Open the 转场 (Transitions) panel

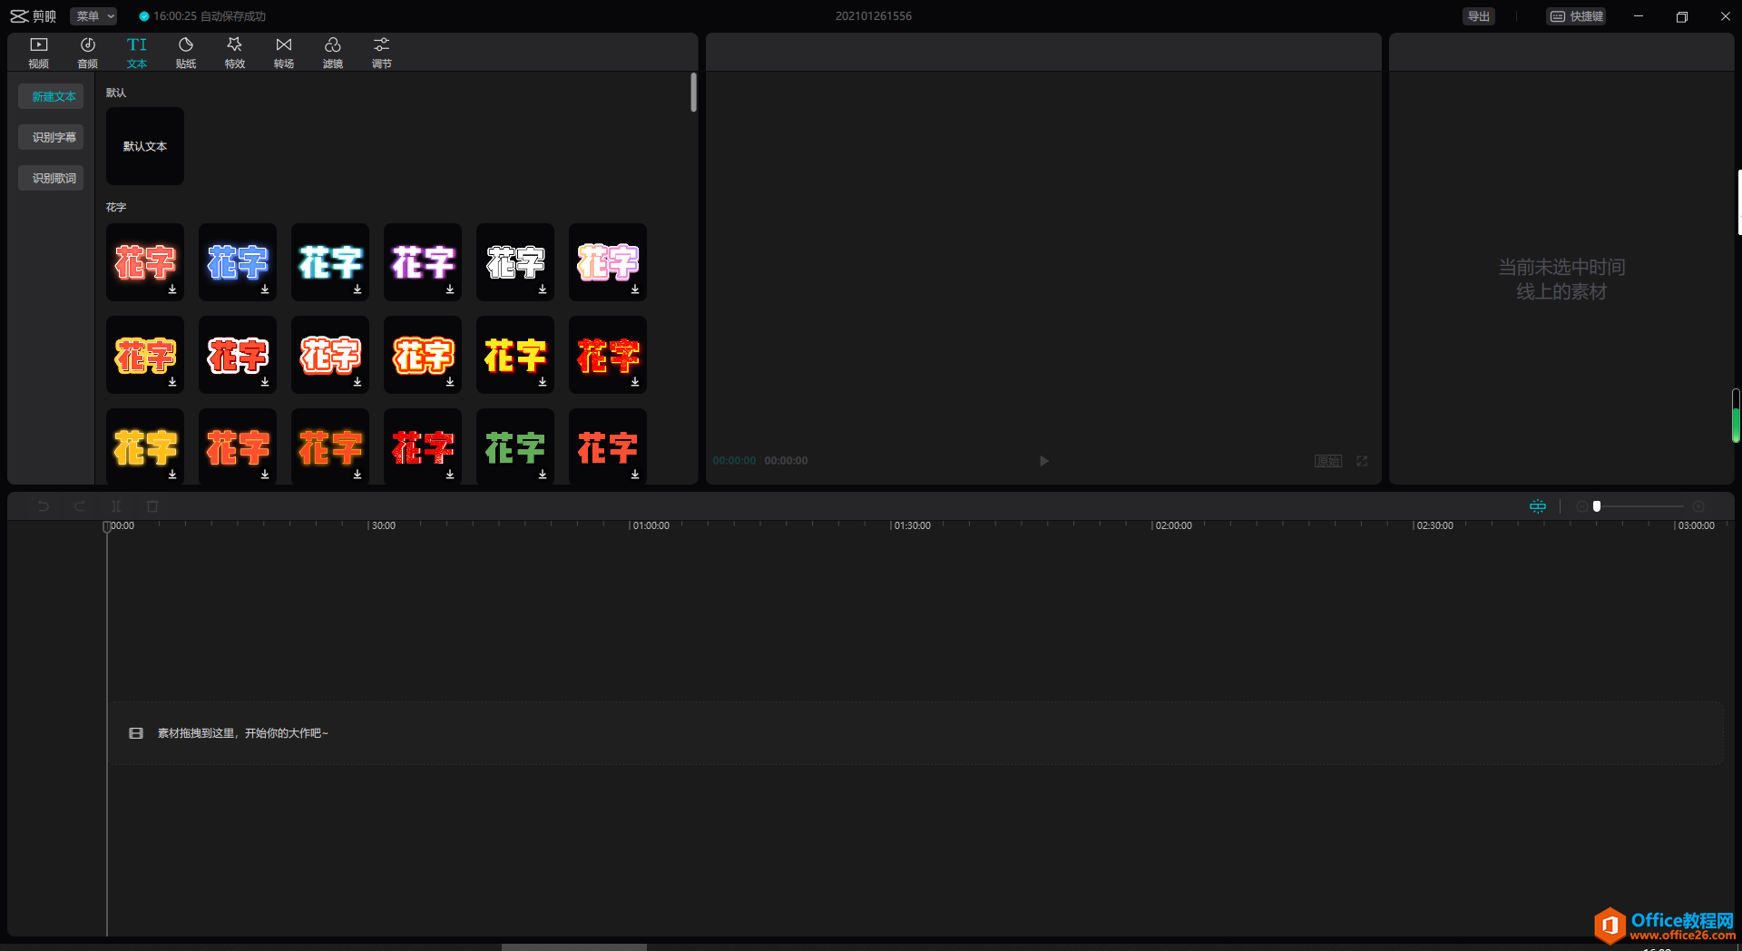coord(284,53)
